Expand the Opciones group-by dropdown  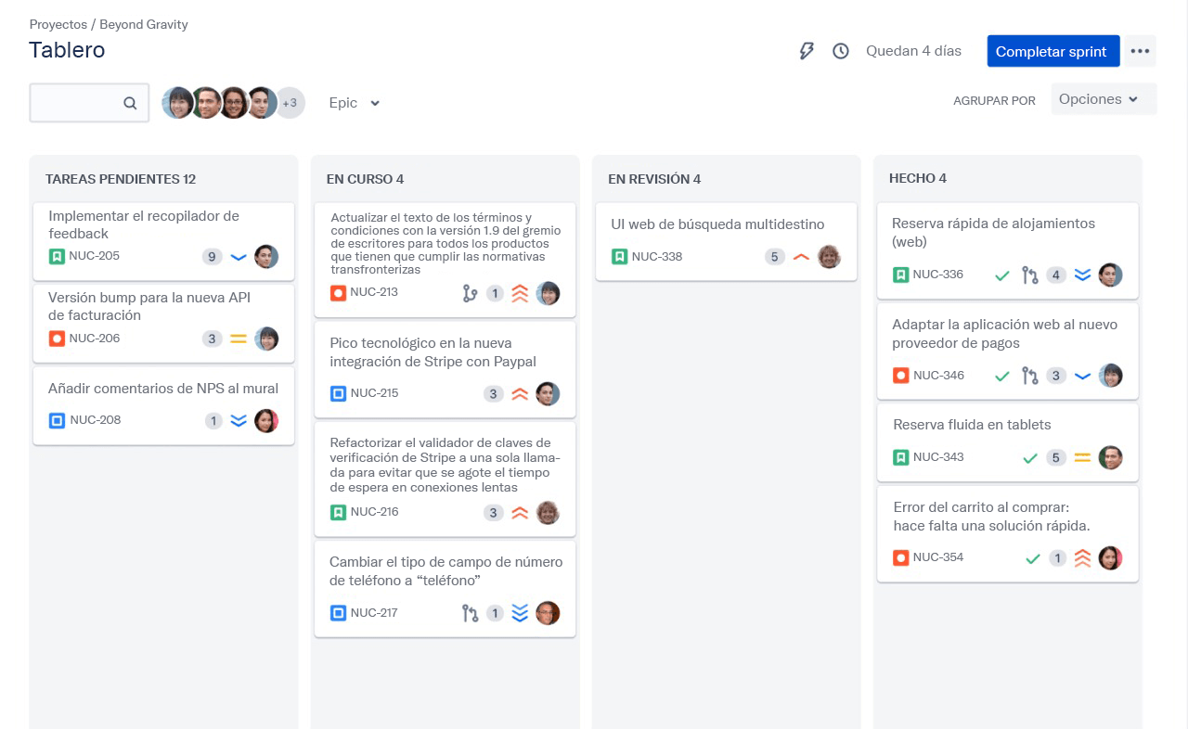pos(1103,99)
